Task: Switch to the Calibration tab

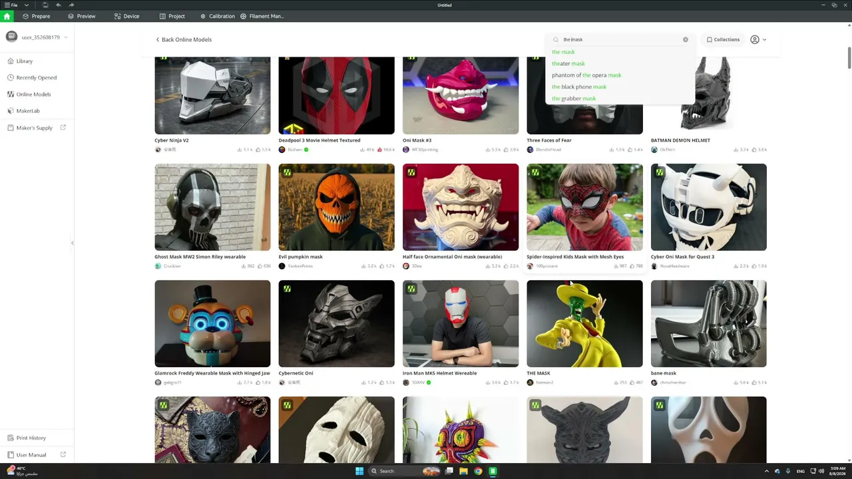Action: click(217, 16)
